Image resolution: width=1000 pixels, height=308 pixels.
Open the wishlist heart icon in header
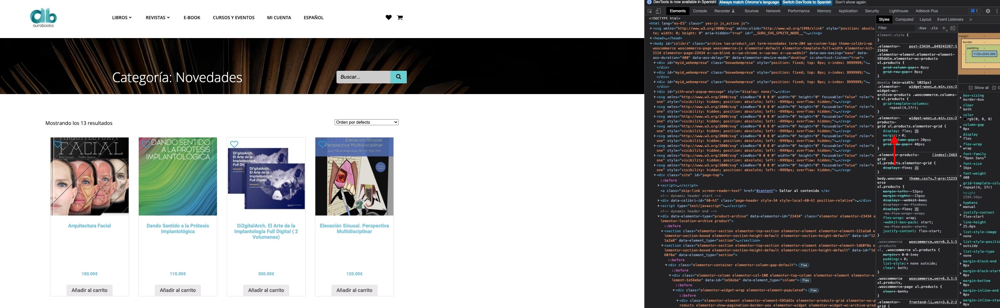(x=388, y=17)
